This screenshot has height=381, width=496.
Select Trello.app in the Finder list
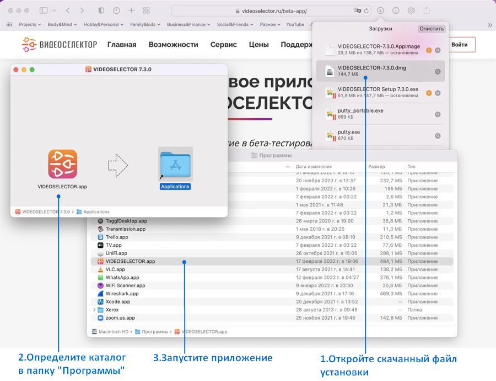tap(272, 237)
